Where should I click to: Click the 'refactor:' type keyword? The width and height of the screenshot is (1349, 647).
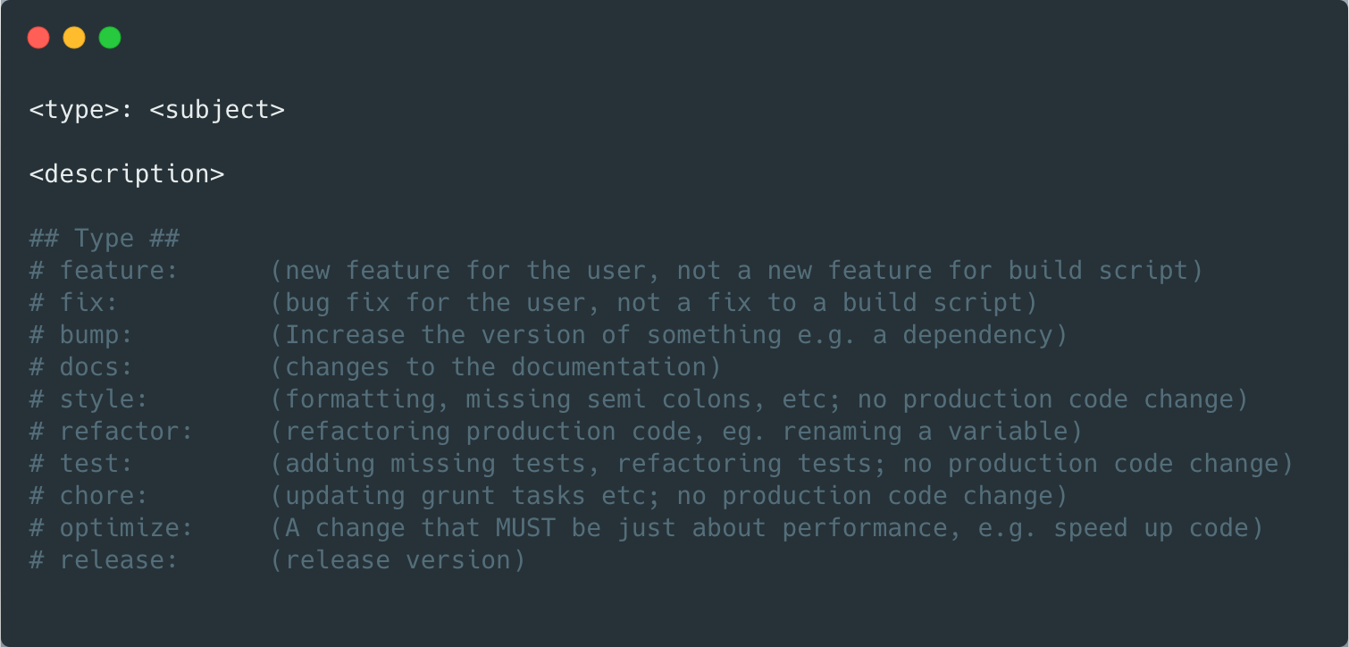tap(127, 432)
